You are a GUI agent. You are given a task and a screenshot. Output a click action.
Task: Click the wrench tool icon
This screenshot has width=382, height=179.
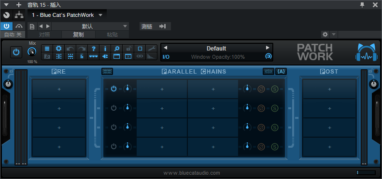[x=151, y=48]
